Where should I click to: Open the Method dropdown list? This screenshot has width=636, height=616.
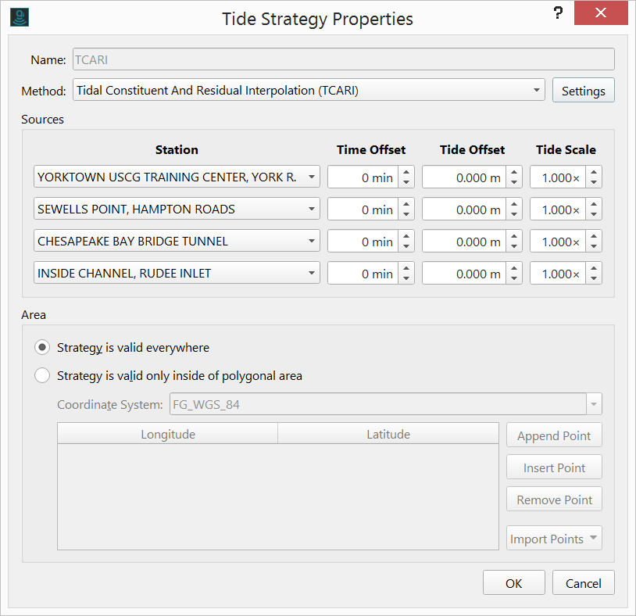click(x=537, y=91)
